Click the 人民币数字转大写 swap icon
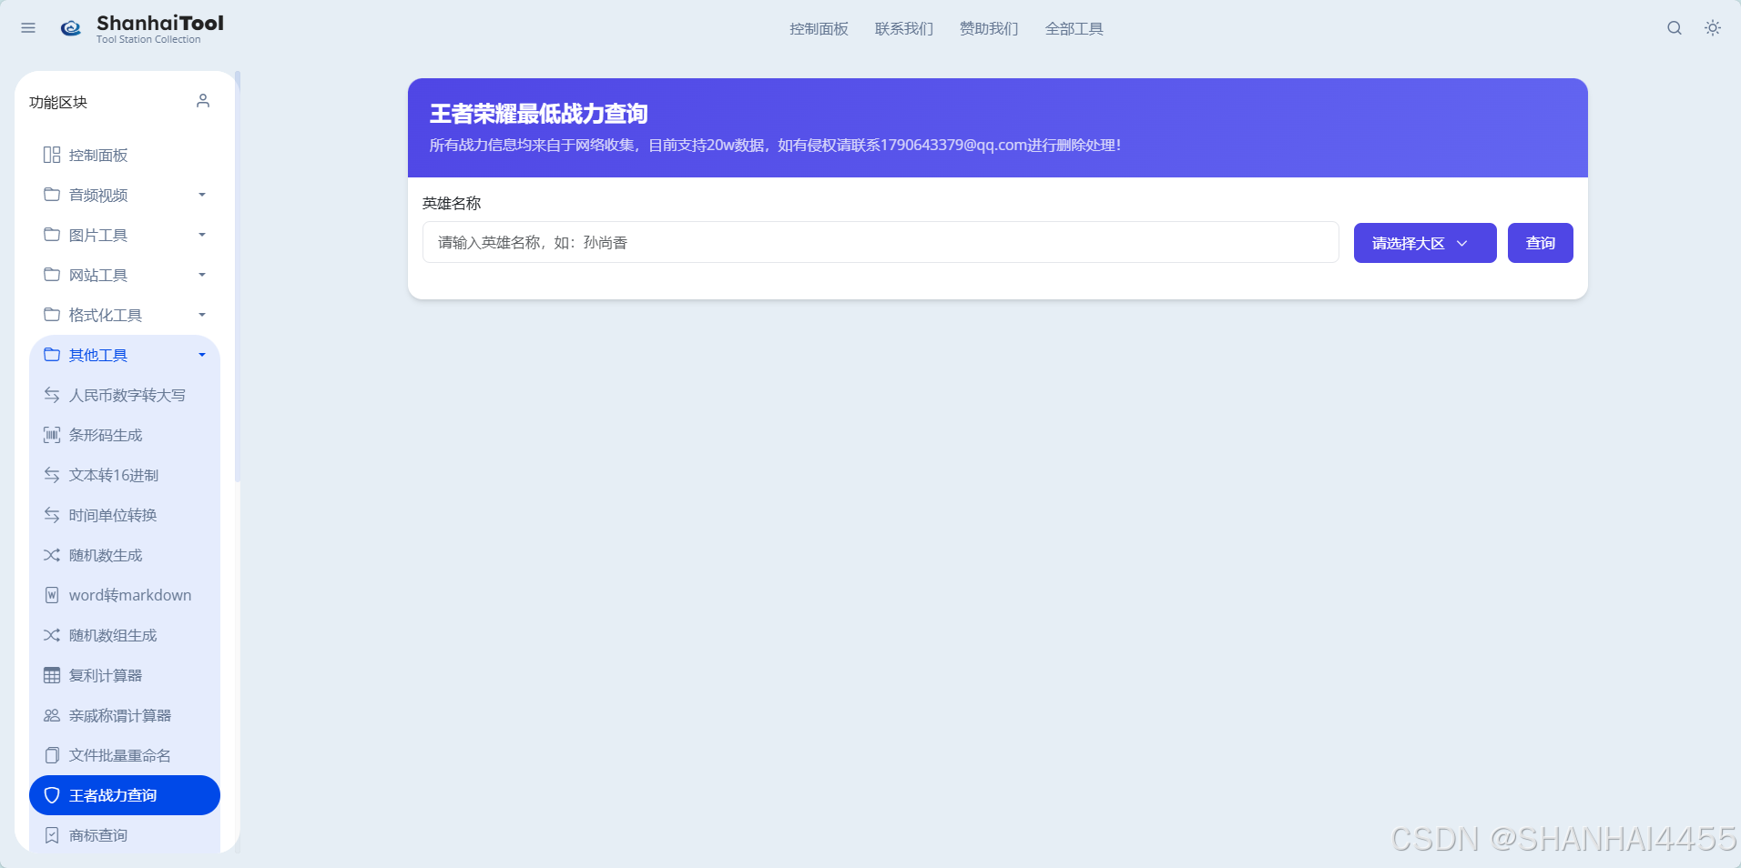 [x=52, y=395]
